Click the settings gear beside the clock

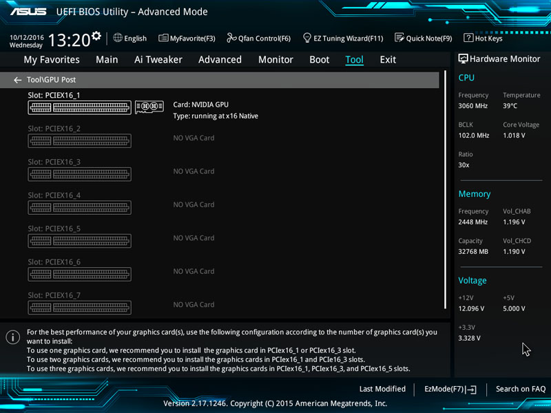pos(96,36)
